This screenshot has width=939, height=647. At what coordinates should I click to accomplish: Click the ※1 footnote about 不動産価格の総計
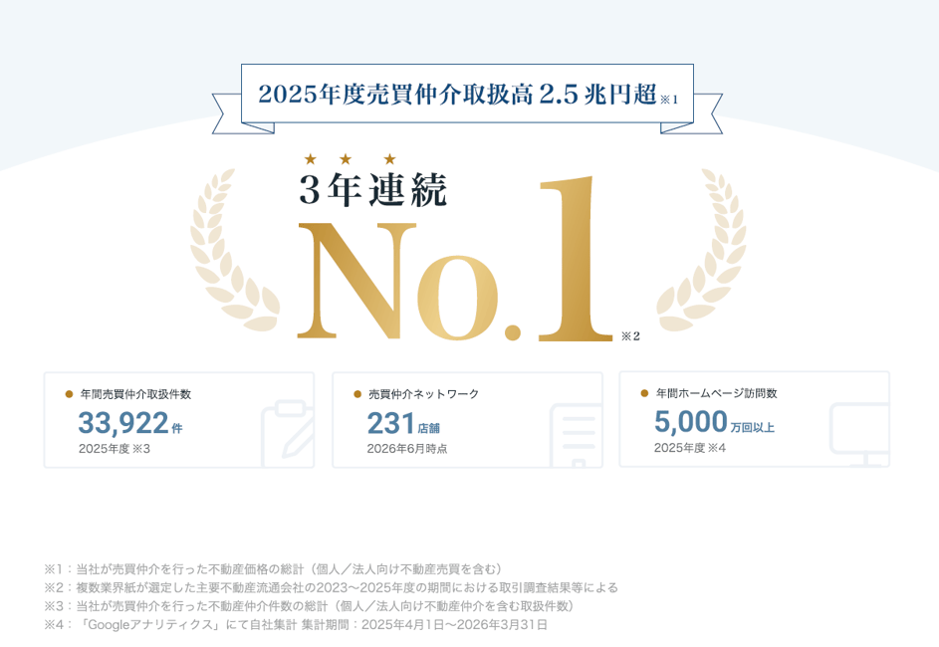point(273,568)
